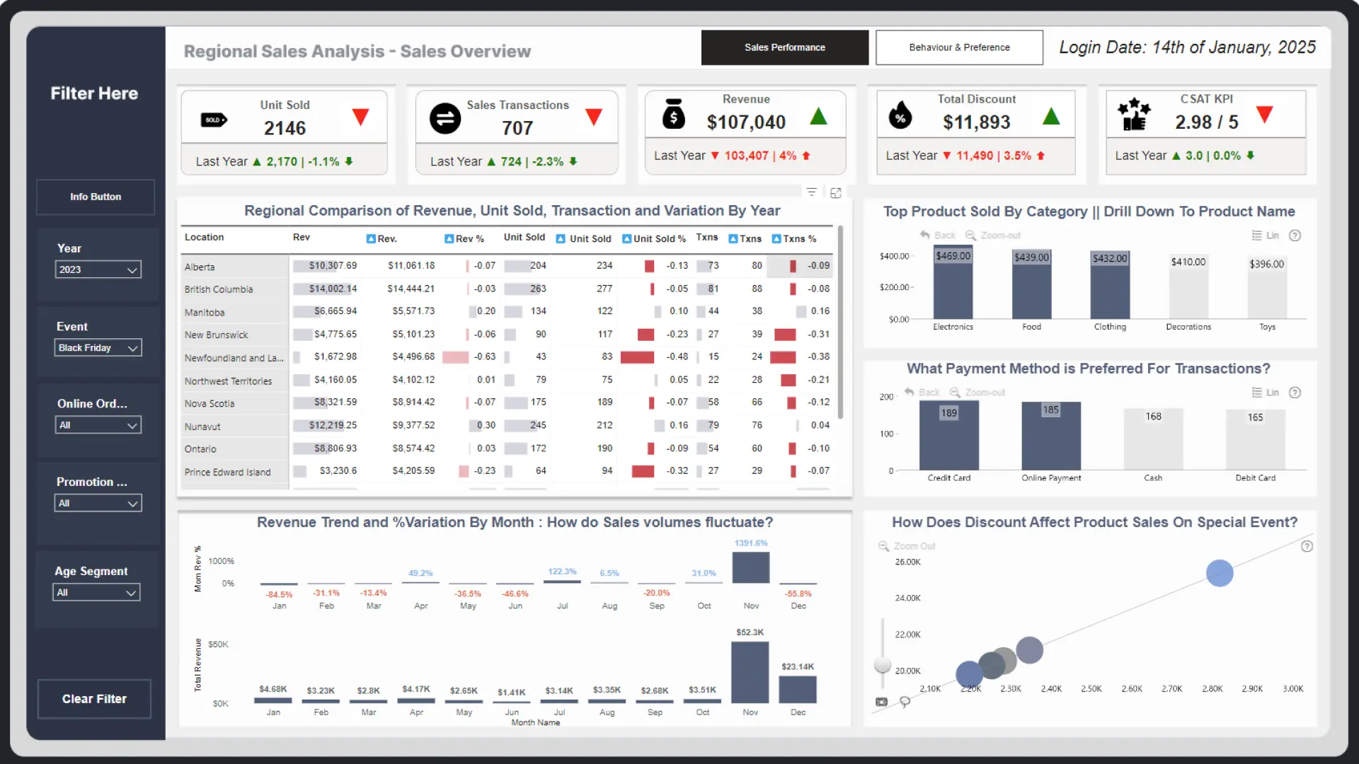
Task: Click the Info Button
Action: tap(96, 197)
